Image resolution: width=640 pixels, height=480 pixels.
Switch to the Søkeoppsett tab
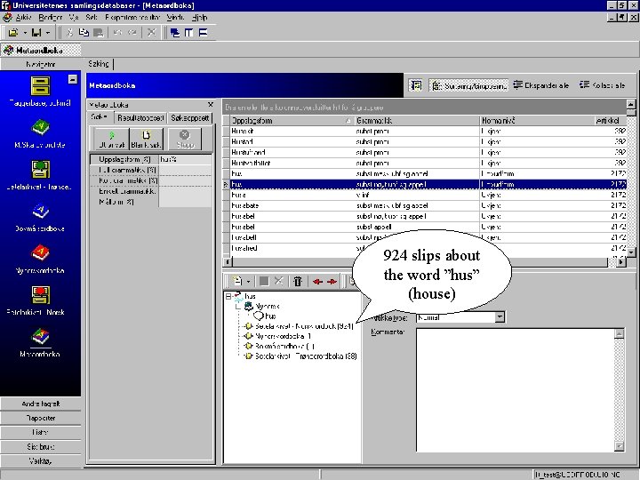pos(190,118)
